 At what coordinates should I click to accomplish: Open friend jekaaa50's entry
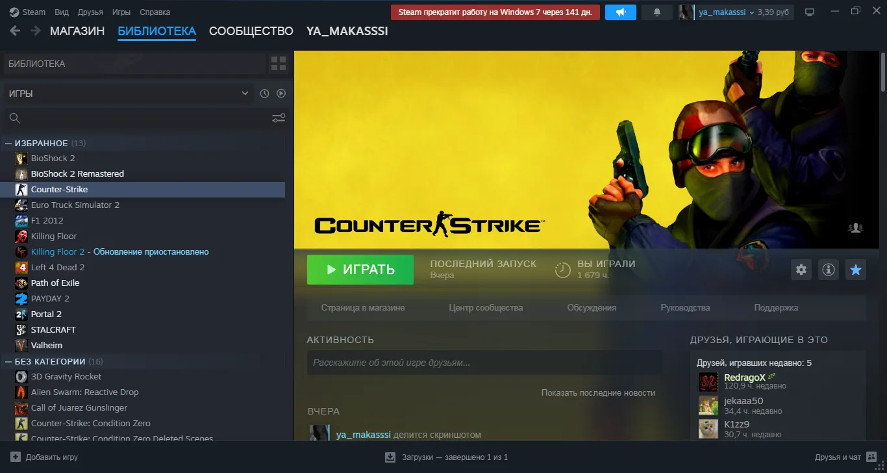pyautogui.click(x=778, y=405)
